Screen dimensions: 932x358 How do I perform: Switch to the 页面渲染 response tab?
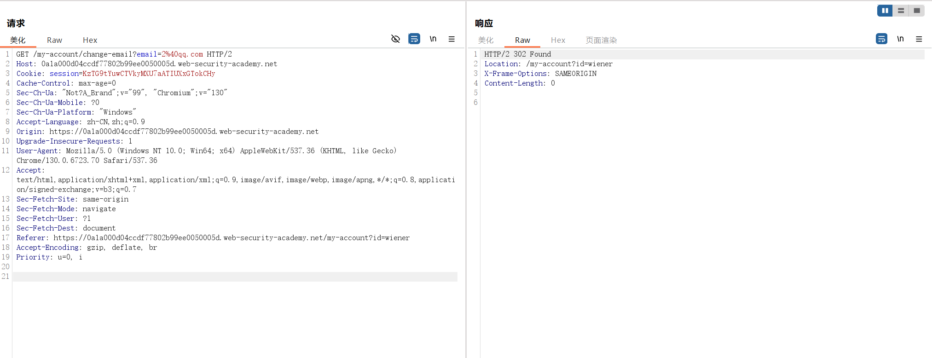[601, 40]
